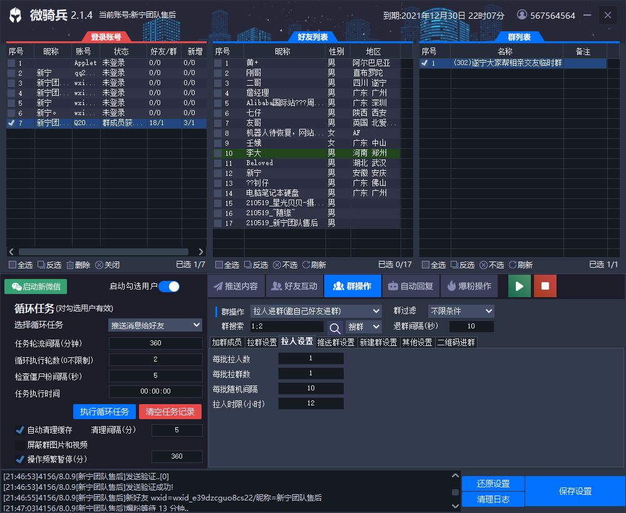Click the magnifier group search icon
The height and width of the screenshot is (513, 626).
tap(334, 328)
